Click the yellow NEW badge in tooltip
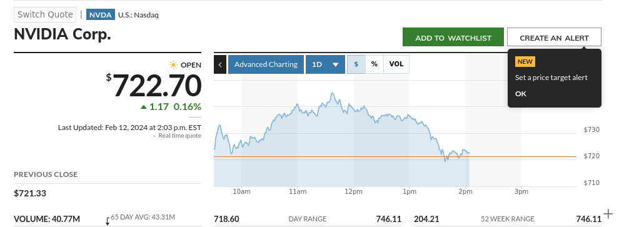The image size is (619, 227). (x=525, y=61)
